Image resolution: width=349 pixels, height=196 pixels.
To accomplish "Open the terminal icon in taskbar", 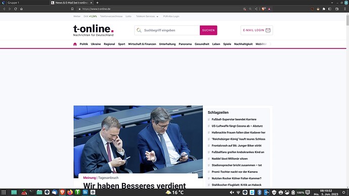I will click(x=32, y=192).
